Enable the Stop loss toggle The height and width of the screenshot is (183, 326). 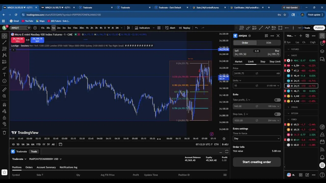(x=277, y=114)
